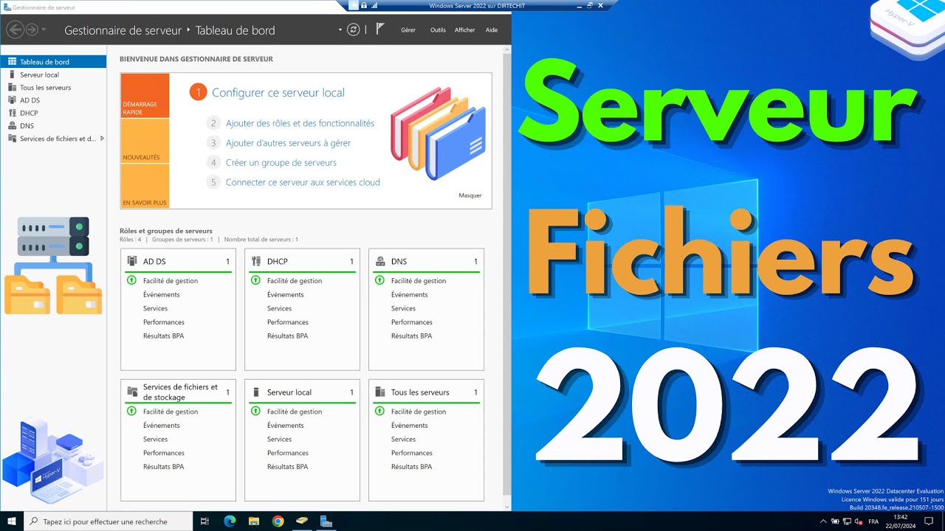Select Tous les serveurs in sidebar

coord(53,87)
